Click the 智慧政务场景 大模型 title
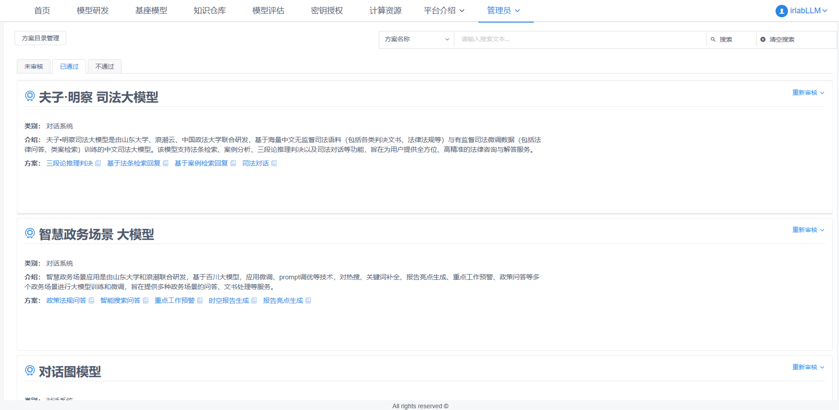The image size is (839, 410). coord(96,234)
